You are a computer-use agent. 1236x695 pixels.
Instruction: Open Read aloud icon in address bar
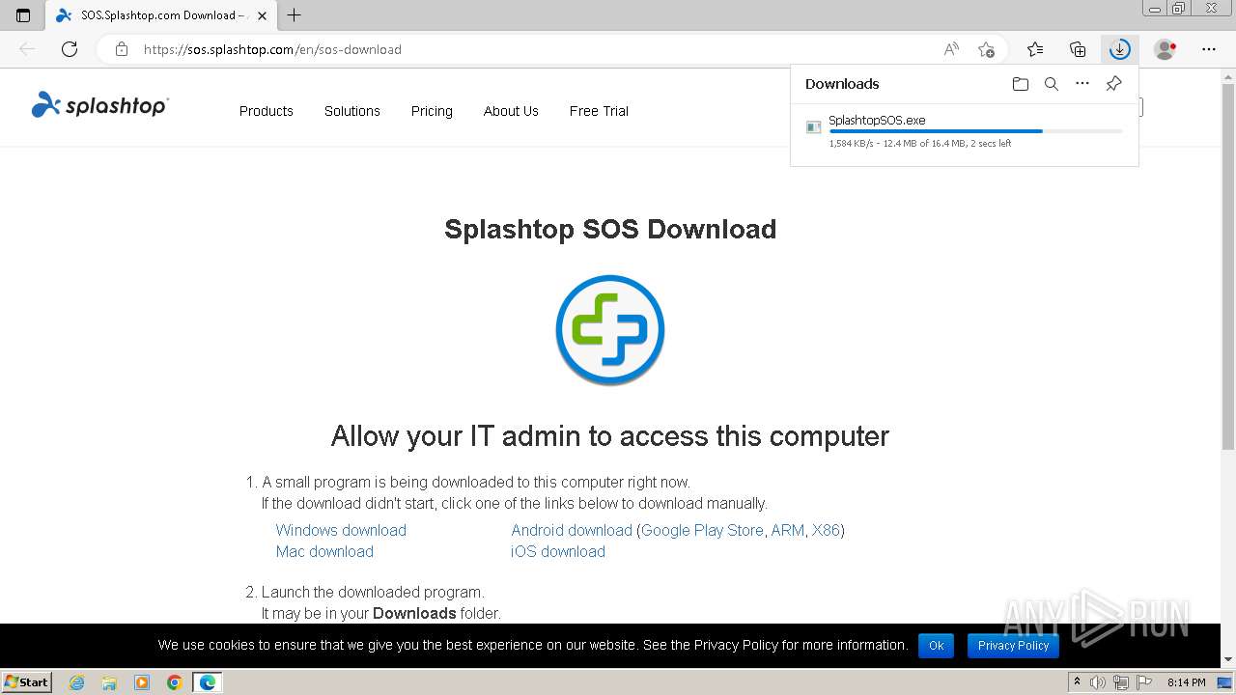[951, 49]
